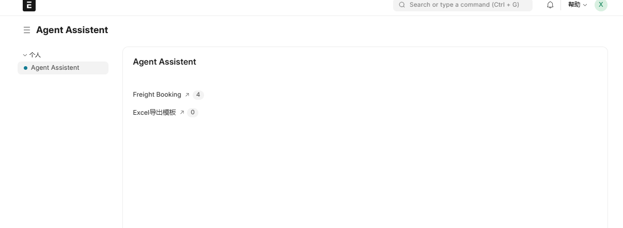The width and height of the screenshot is (623, 228).
Task: Click the Agent Assistent card heading
Action: pos(164,62)
